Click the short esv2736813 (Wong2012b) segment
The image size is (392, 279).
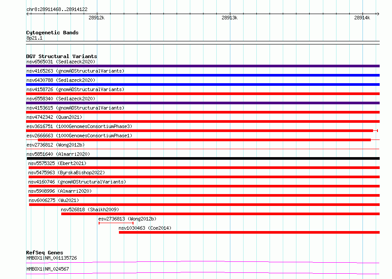[116, 223]
